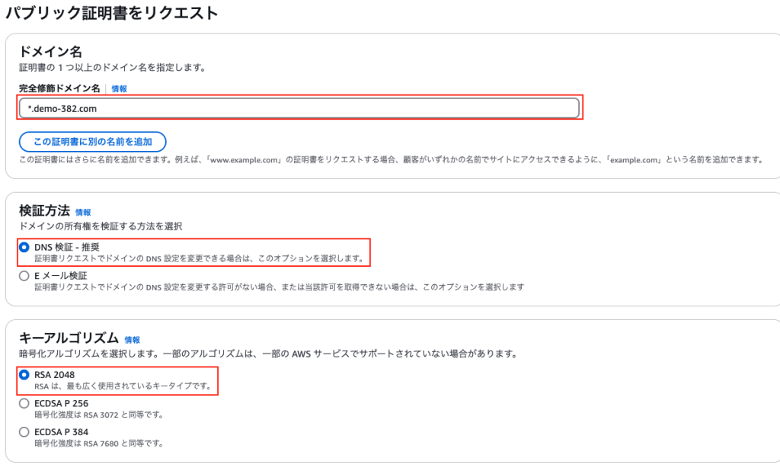Click the パブリック証明書をリクエスト page title
Image resolution: width=780 pixels, height=471 pixels.
click(112, 12)
